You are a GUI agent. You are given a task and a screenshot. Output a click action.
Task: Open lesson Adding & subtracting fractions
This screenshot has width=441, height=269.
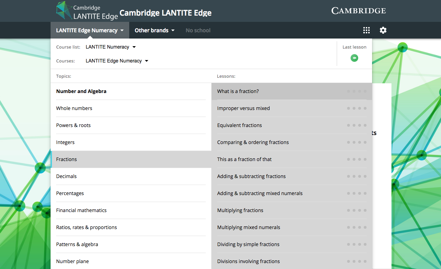click(292, 176)
